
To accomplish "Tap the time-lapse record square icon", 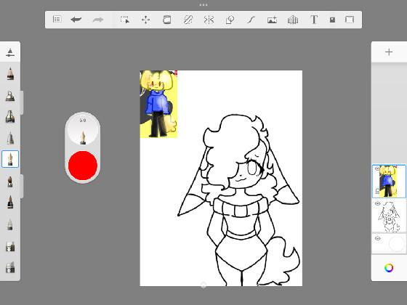I will point(332,20).
